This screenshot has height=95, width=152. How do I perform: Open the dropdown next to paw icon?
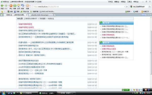[x=30, y=6]
